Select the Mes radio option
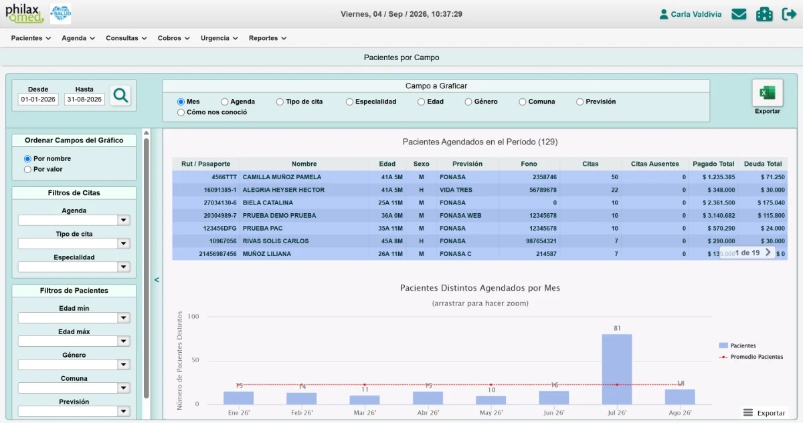Image resolution: width=803 pixels, height=423 pixels. click(x=181, y=102)
